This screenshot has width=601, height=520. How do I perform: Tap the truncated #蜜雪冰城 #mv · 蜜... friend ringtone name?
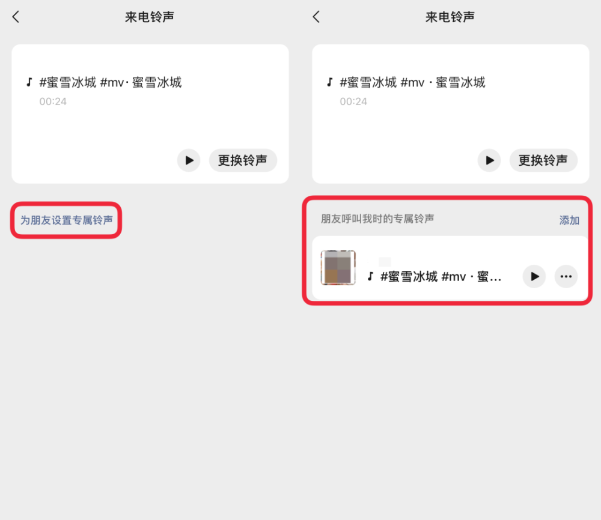click(x=441, y=276)
